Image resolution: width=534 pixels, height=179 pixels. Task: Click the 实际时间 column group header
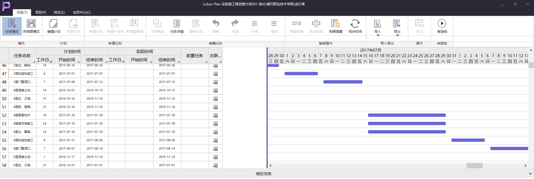[x=145, y=52]
